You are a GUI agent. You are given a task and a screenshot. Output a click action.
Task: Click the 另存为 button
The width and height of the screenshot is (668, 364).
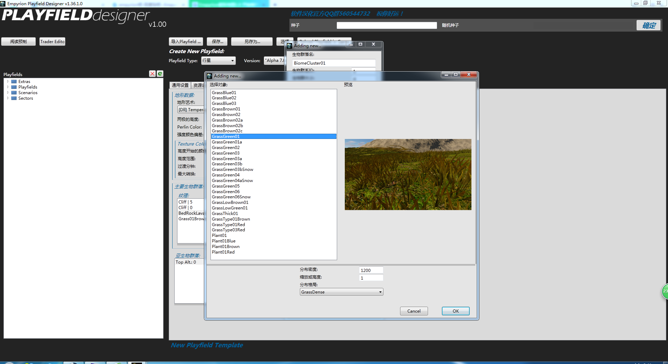click(252, 42)
